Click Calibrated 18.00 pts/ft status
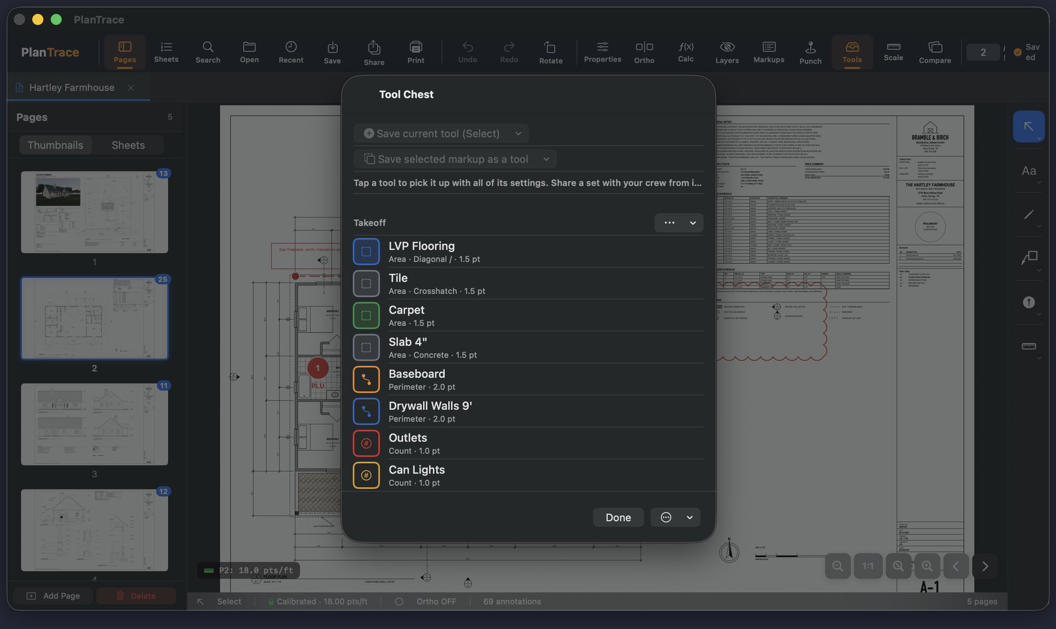This screenshot has height=629, width=1056. [318, 601]
